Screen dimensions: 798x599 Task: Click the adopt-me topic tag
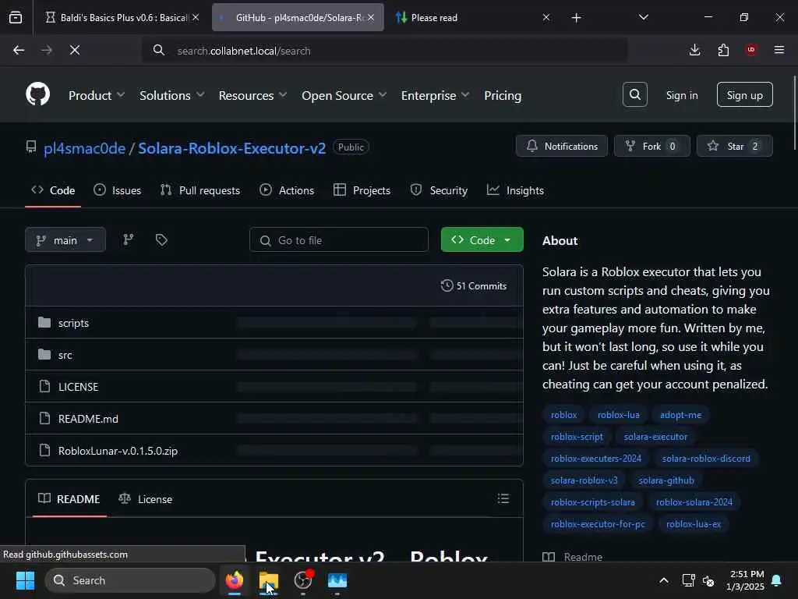point(680,415)
